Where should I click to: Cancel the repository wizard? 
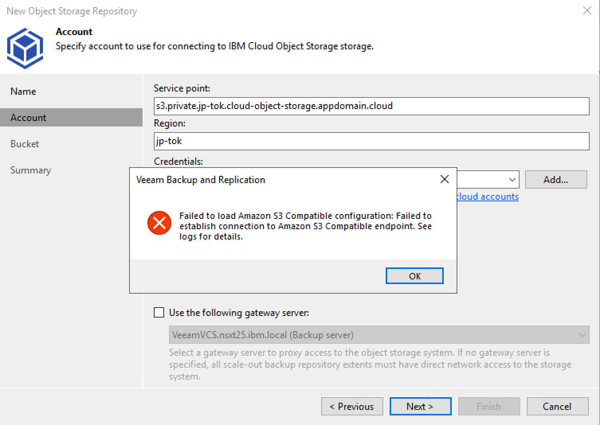click(557, 406)
